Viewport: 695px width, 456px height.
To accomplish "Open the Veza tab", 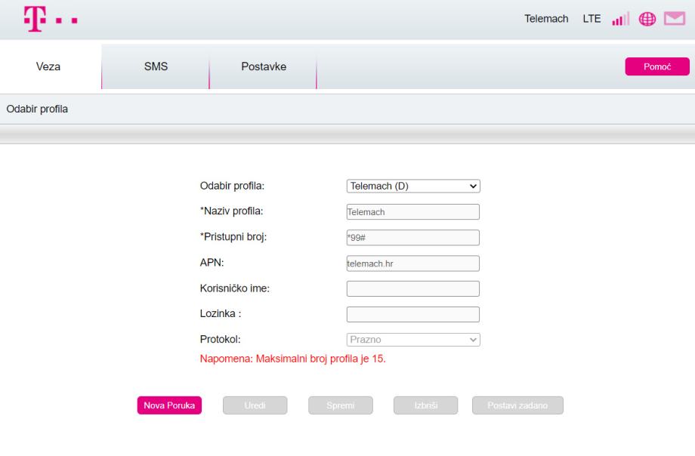I will coord(48,67).
